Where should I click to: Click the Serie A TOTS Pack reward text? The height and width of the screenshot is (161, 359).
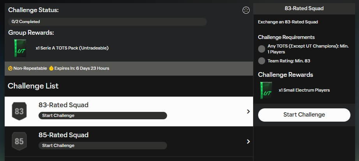(72, 48)
